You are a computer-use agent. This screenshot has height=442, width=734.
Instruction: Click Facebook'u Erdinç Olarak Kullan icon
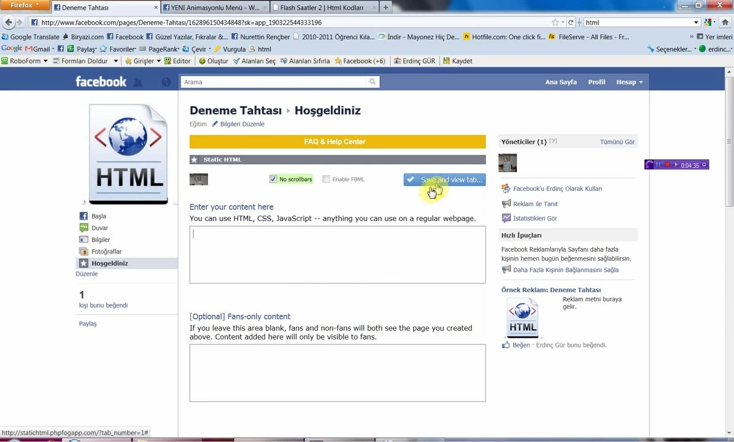(x=506, y=188)
